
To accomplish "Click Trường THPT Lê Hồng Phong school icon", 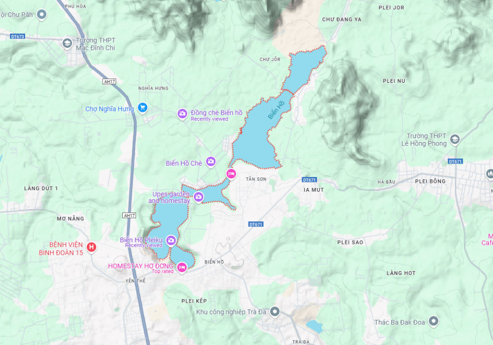I will coord(455,139).
